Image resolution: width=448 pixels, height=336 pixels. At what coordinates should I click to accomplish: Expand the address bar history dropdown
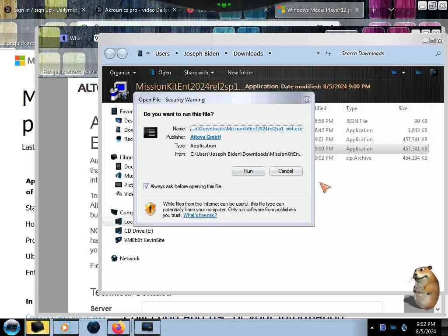(x=318, y=53)
